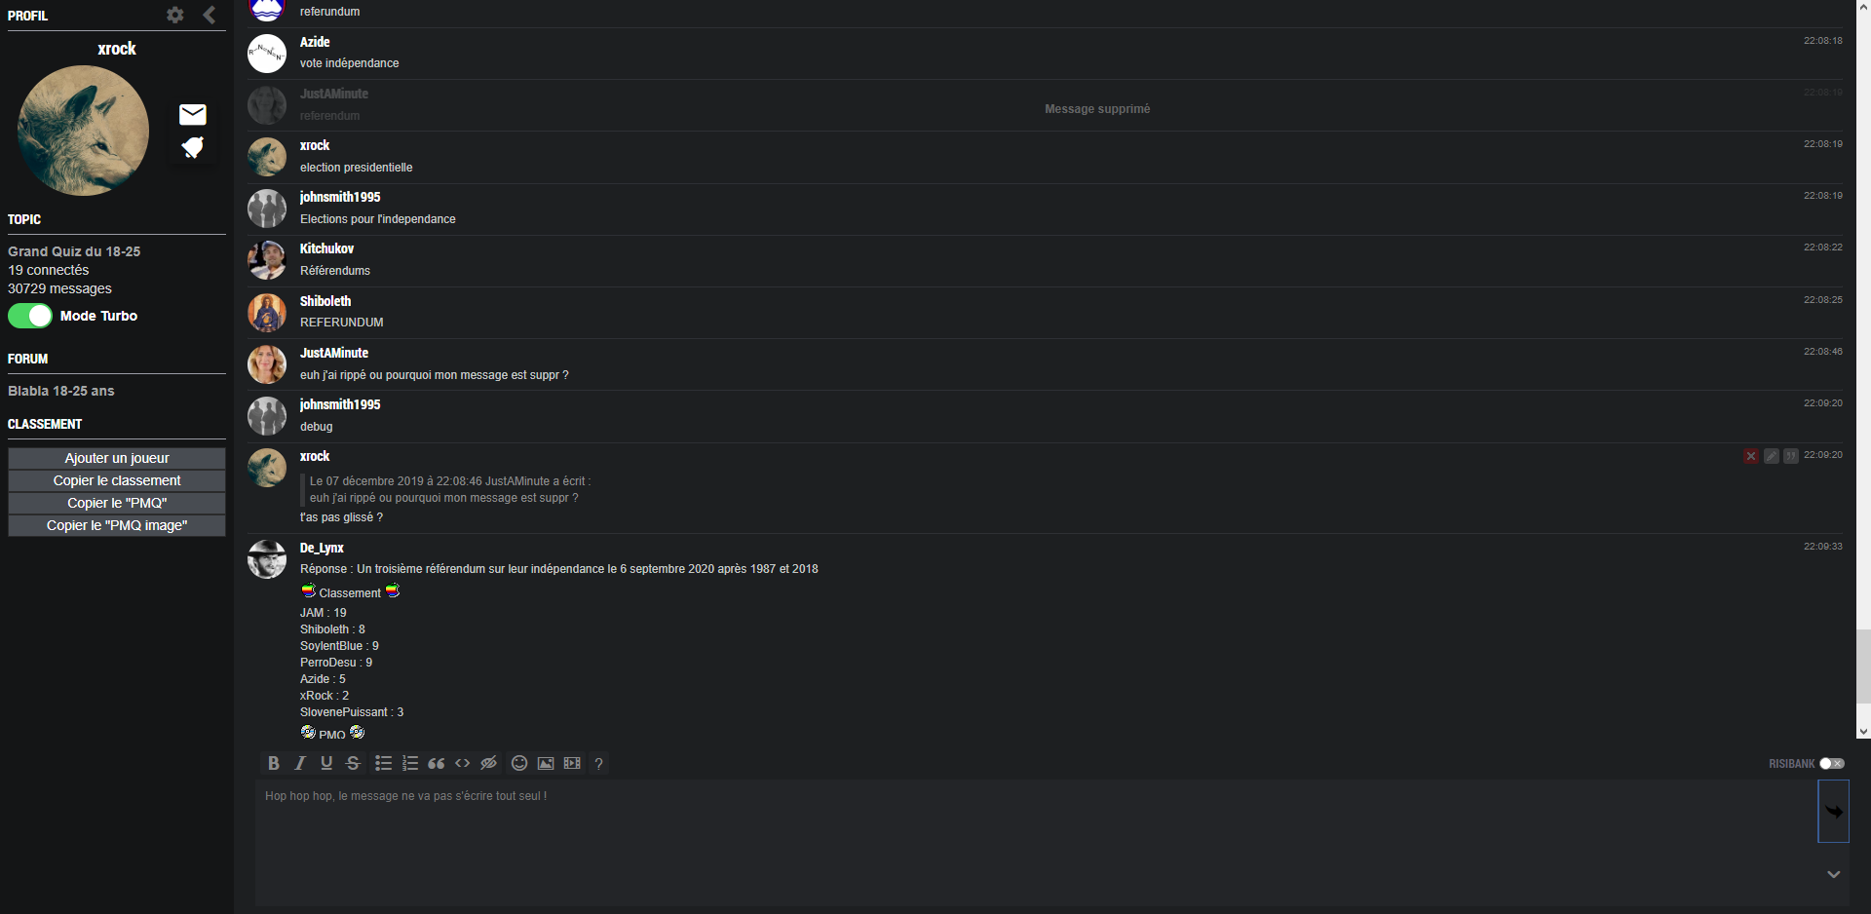
Task: Open the Blabla 18-25 ans forum link
Action: pyautogui.click(x=61, y=391)
